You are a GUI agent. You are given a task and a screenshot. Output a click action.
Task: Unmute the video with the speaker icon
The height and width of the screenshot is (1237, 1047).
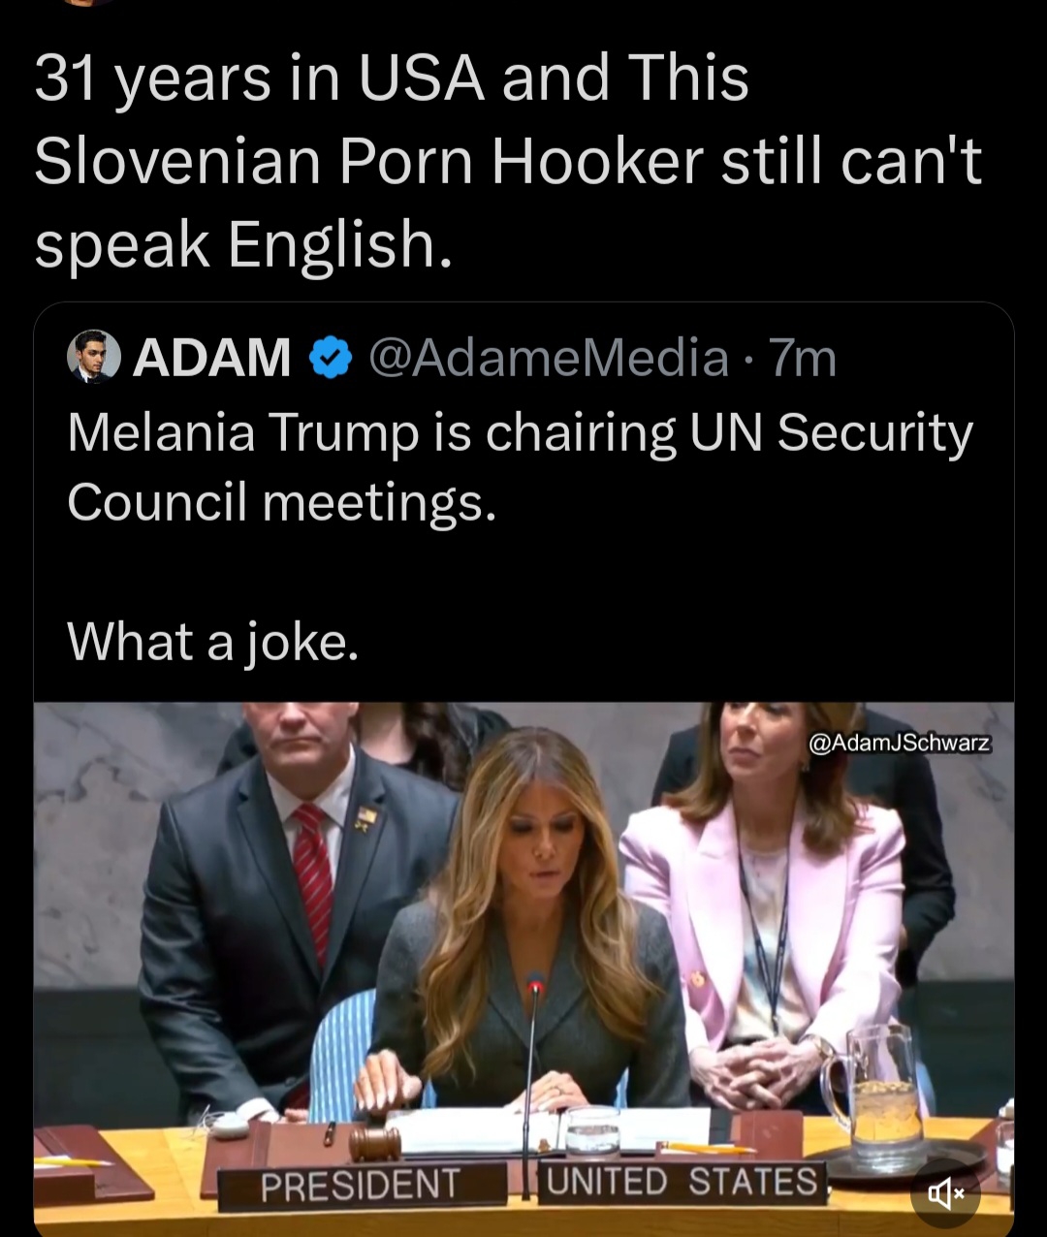[945, 1193]
